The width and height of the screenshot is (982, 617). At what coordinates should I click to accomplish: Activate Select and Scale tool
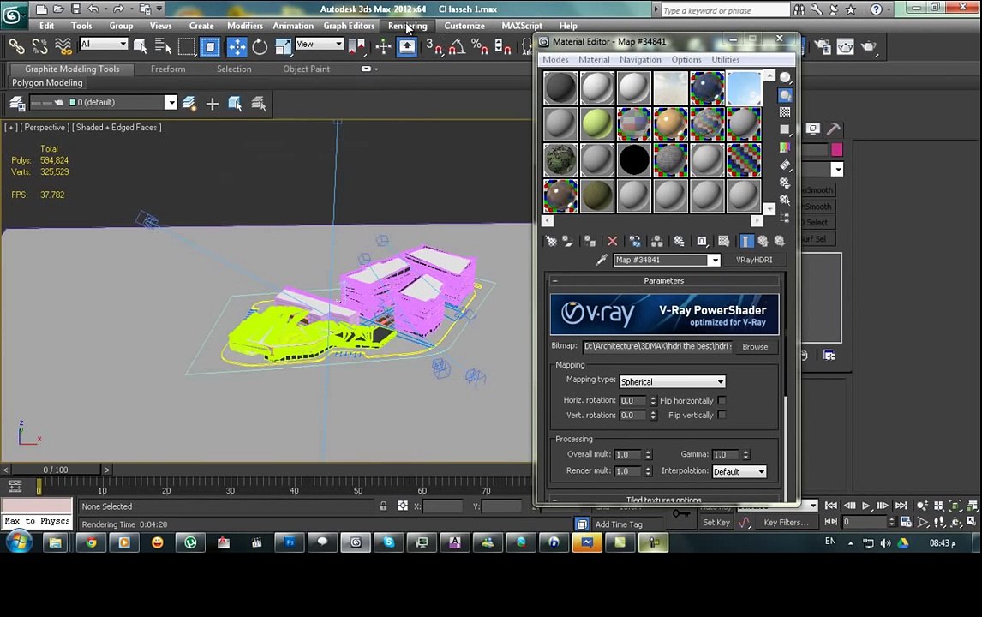coord(283,46)
